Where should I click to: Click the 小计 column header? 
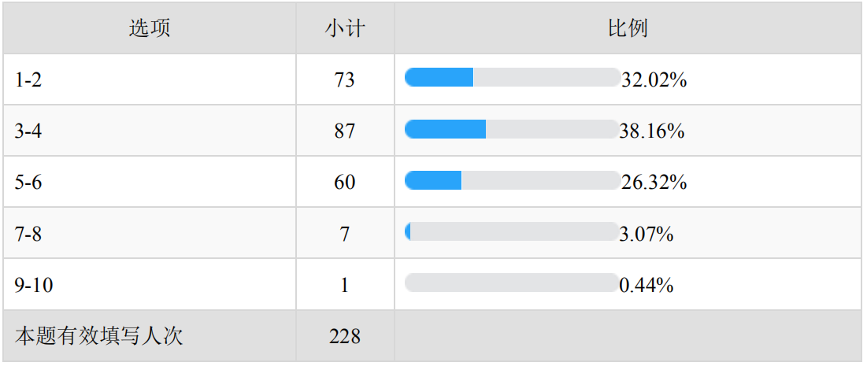pyautogui.click(x=345, y=29)
